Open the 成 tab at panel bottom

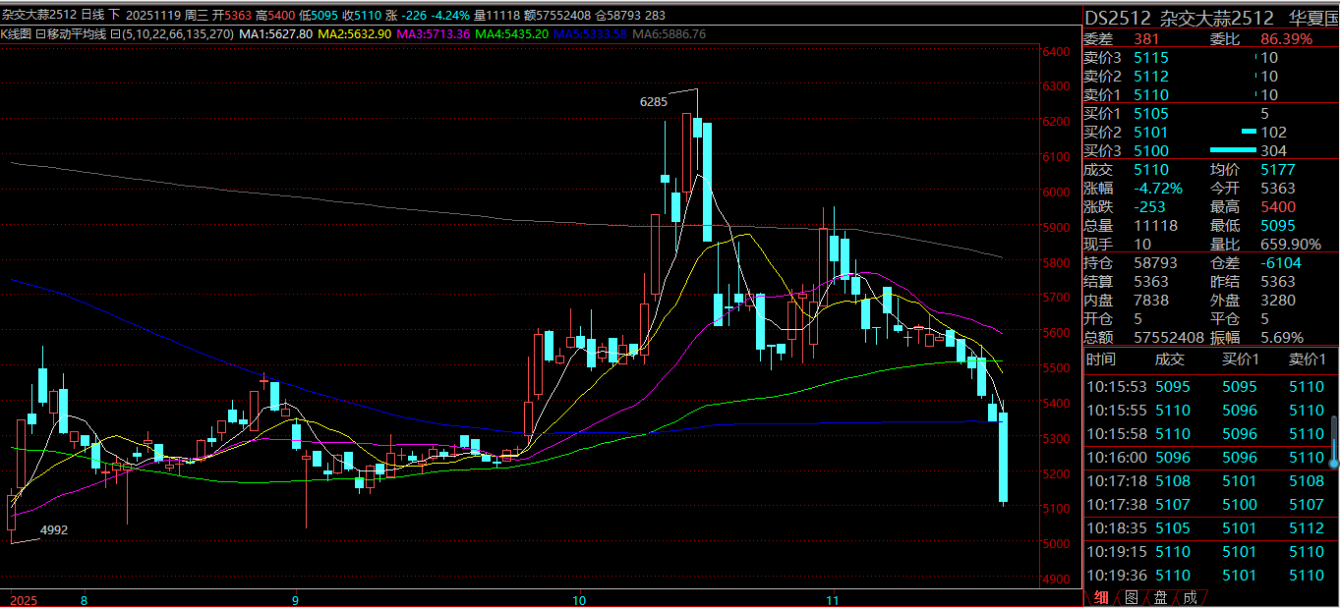pyautogui.click(x=1190, y=597)
